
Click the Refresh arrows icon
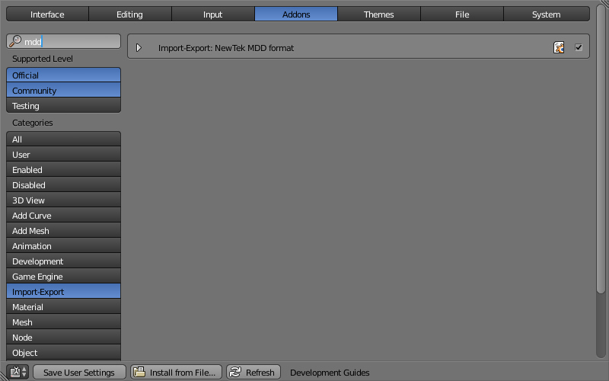click(235, 372)
